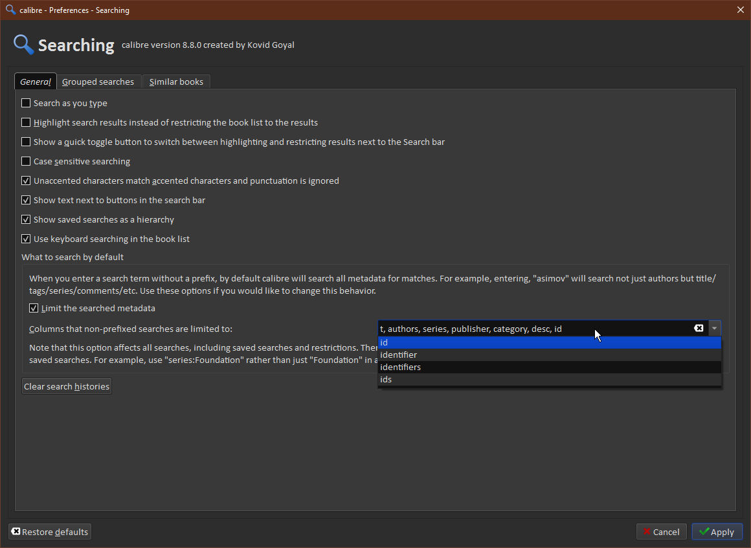
Task: Enable the quick toggle button option
Action: [26, 142]
